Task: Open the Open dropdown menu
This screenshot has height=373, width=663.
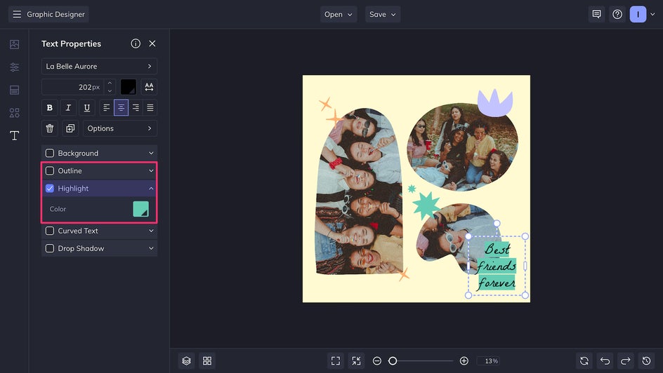Action: tap(339, 14)
